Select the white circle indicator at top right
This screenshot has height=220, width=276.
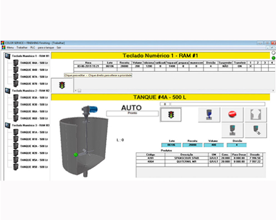pyautogui.click(x=273, y=53)
